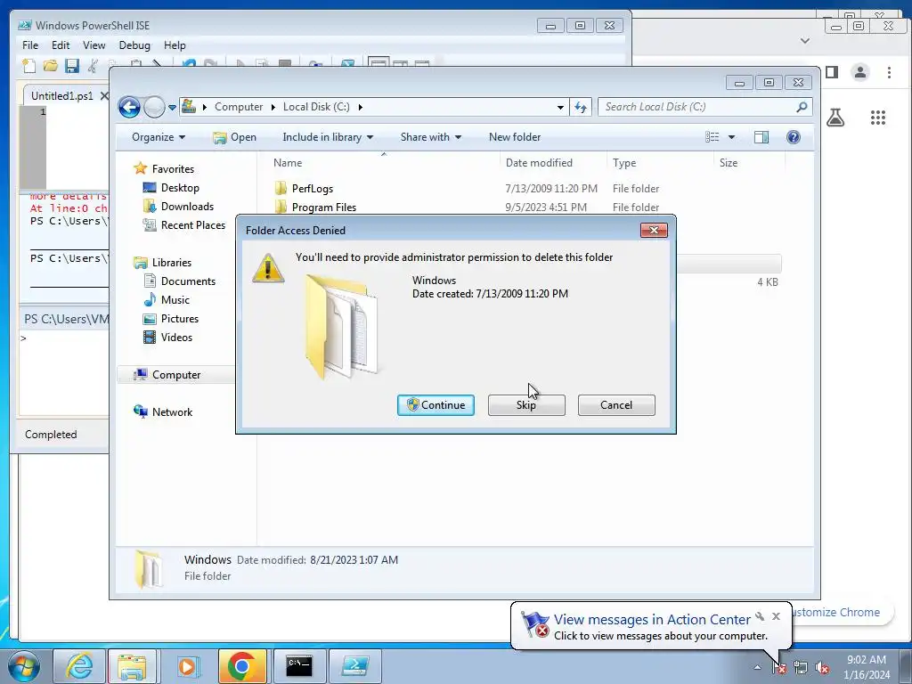This screenshot has height=684, width=912.
Task: Sort by the Date modified column
Action: point(553,163)
